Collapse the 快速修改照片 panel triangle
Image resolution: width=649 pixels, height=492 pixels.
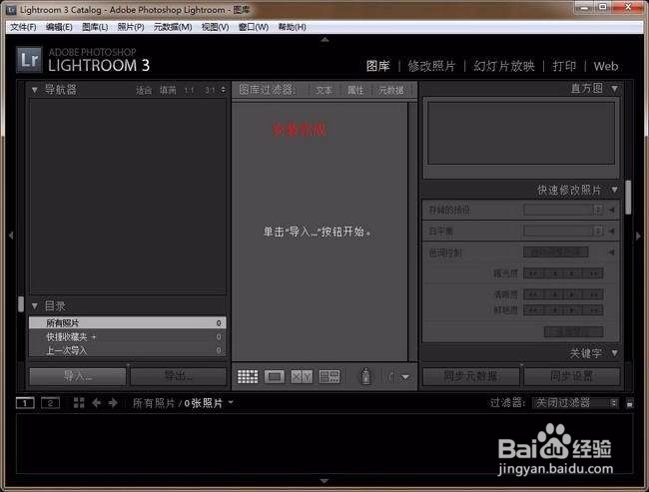click(615, 190)
